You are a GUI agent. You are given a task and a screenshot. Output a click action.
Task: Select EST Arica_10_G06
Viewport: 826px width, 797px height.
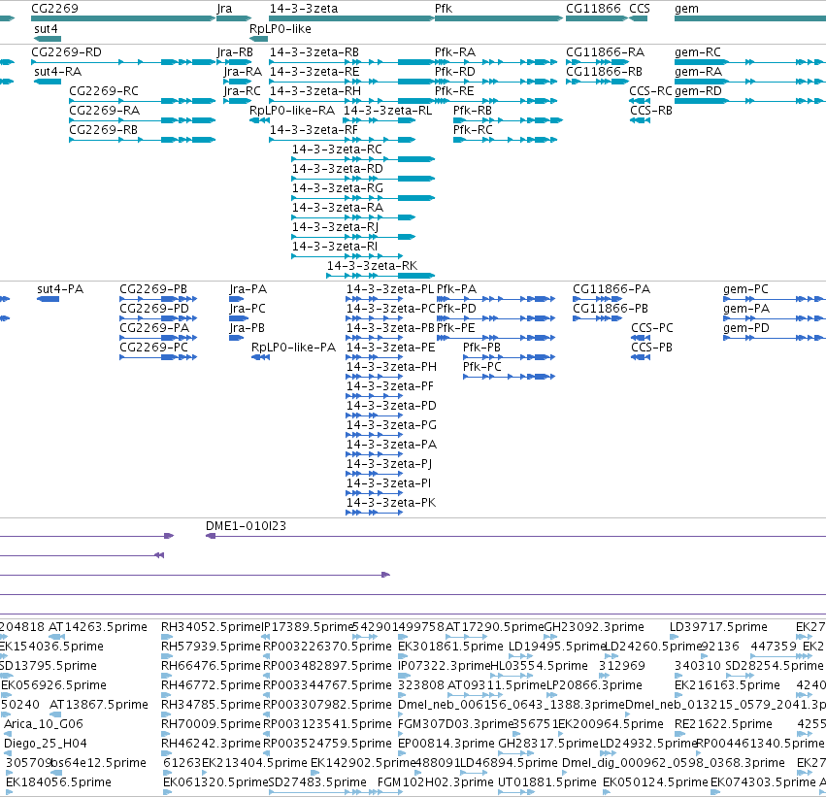point(8,734)
